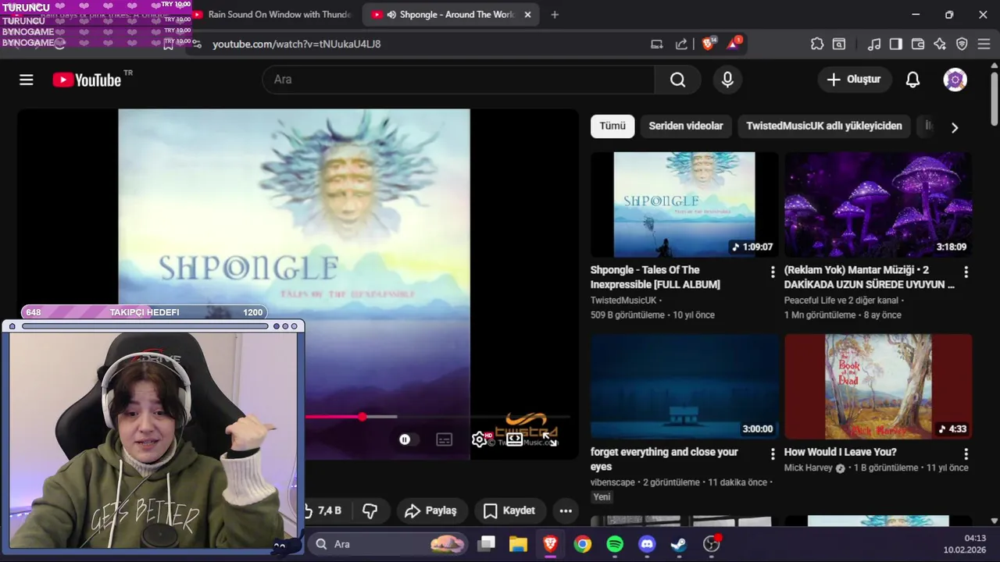The image size is (1000, 562).
Task: Like the video showing 7,4 B
Action: pos(323,510)
